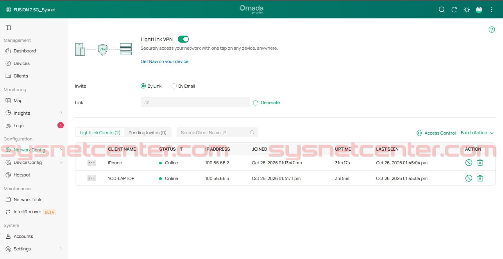Click the search magnifier in client search
Screen dimensions: 503x259
[252, 133]
